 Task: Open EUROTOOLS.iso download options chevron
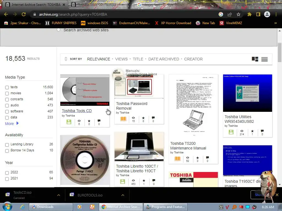[123, 195]
